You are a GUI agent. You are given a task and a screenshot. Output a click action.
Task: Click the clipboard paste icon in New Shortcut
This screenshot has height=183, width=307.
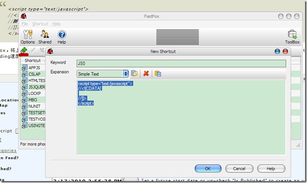click(x=158, y=74)
